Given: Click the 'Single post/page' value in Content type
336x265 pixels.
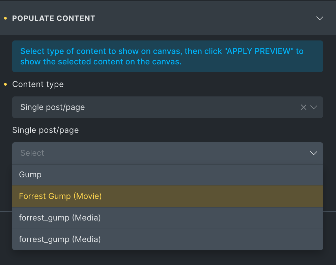Looking at the screenshot, I should [x=53, y=107].
